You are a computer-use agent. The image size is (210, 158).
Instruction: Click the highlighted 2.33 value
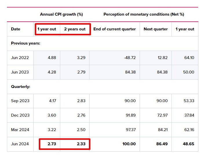tap(81, 144)
